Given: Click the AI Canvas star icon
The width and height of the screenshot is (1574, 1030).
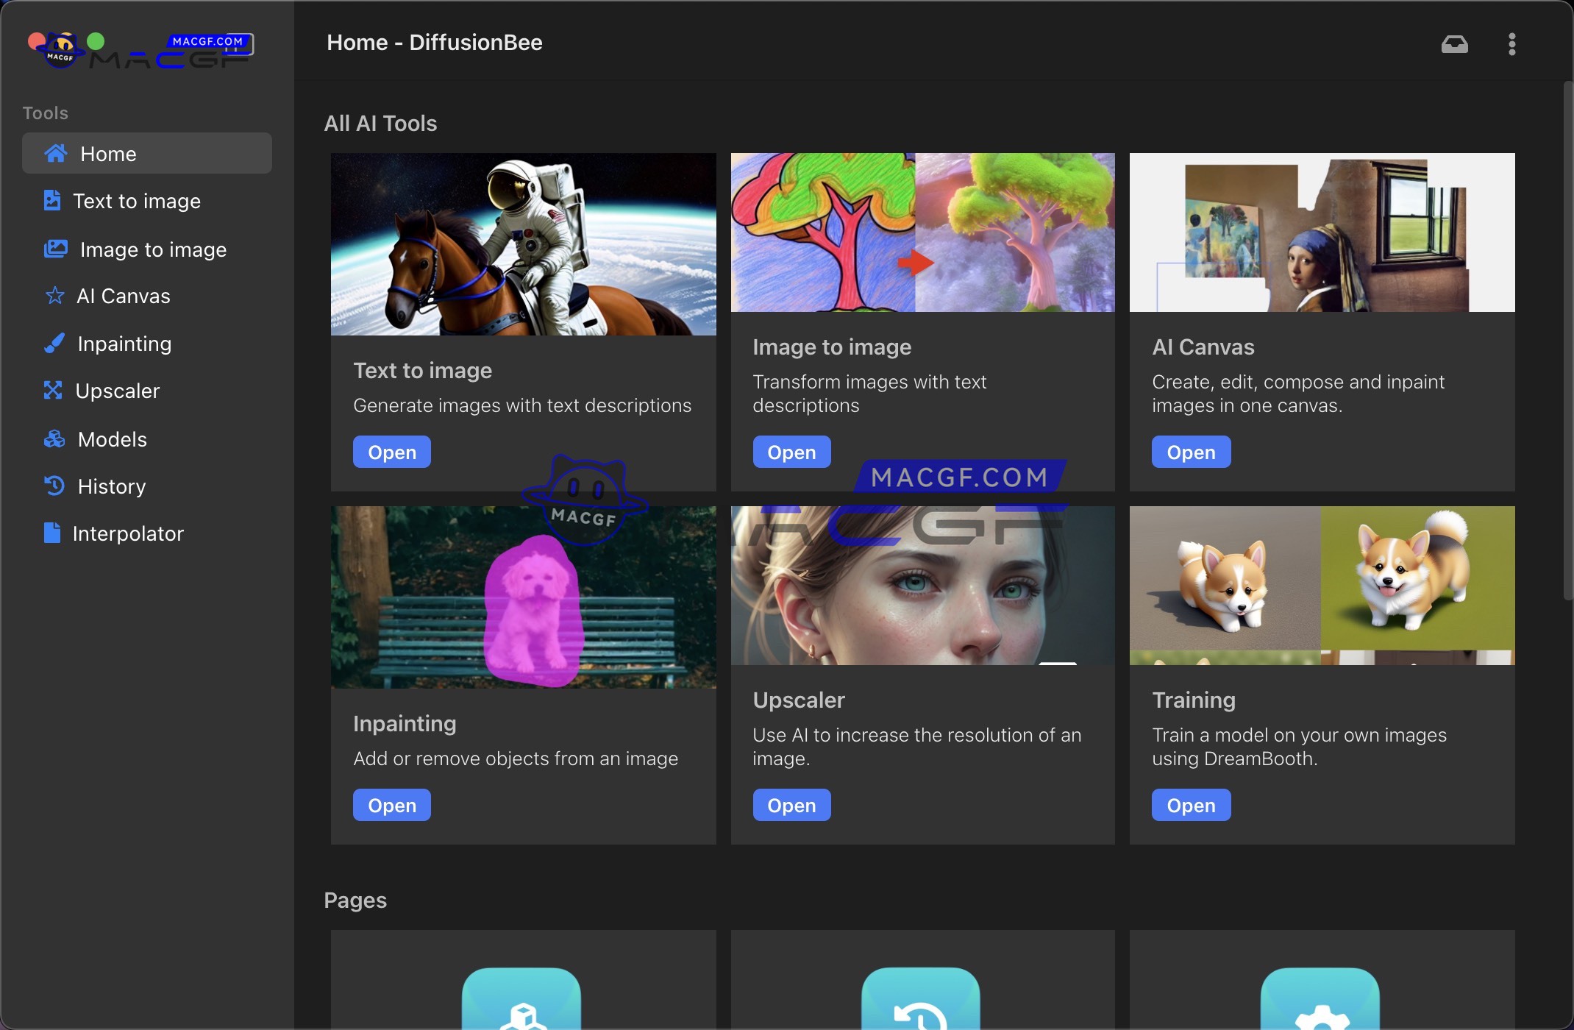Looking at the screenshot, I should tap(54, 296).
